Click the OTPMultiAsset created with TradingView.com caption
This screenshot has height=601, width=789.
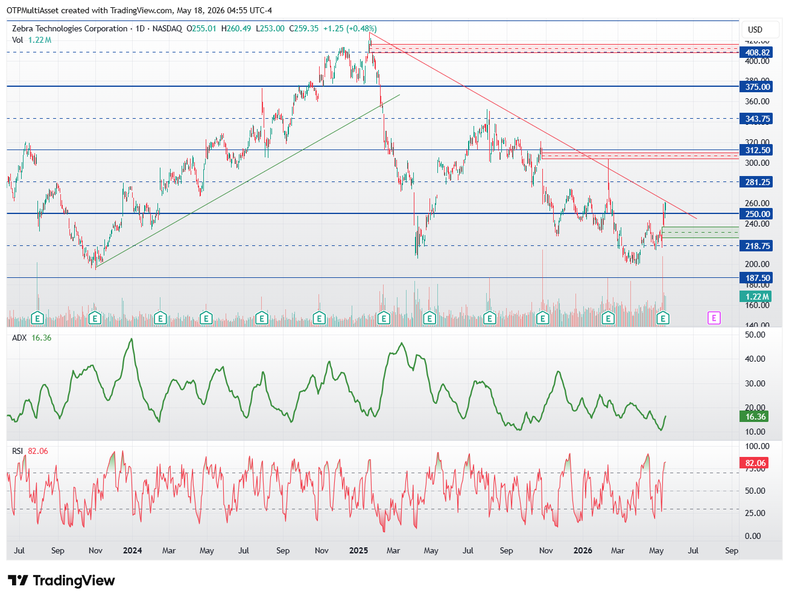point(139,10)
